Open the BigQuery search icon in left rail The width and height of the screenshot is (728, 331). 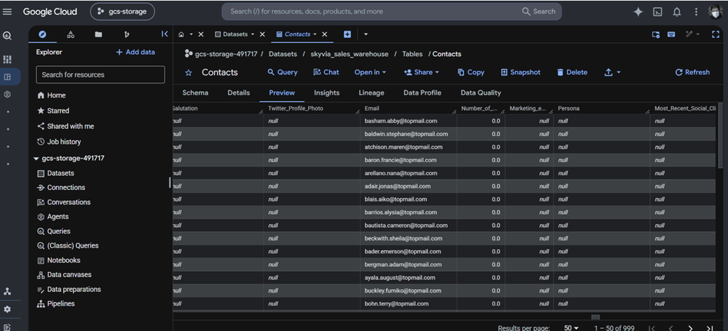(x=7, y=36)
